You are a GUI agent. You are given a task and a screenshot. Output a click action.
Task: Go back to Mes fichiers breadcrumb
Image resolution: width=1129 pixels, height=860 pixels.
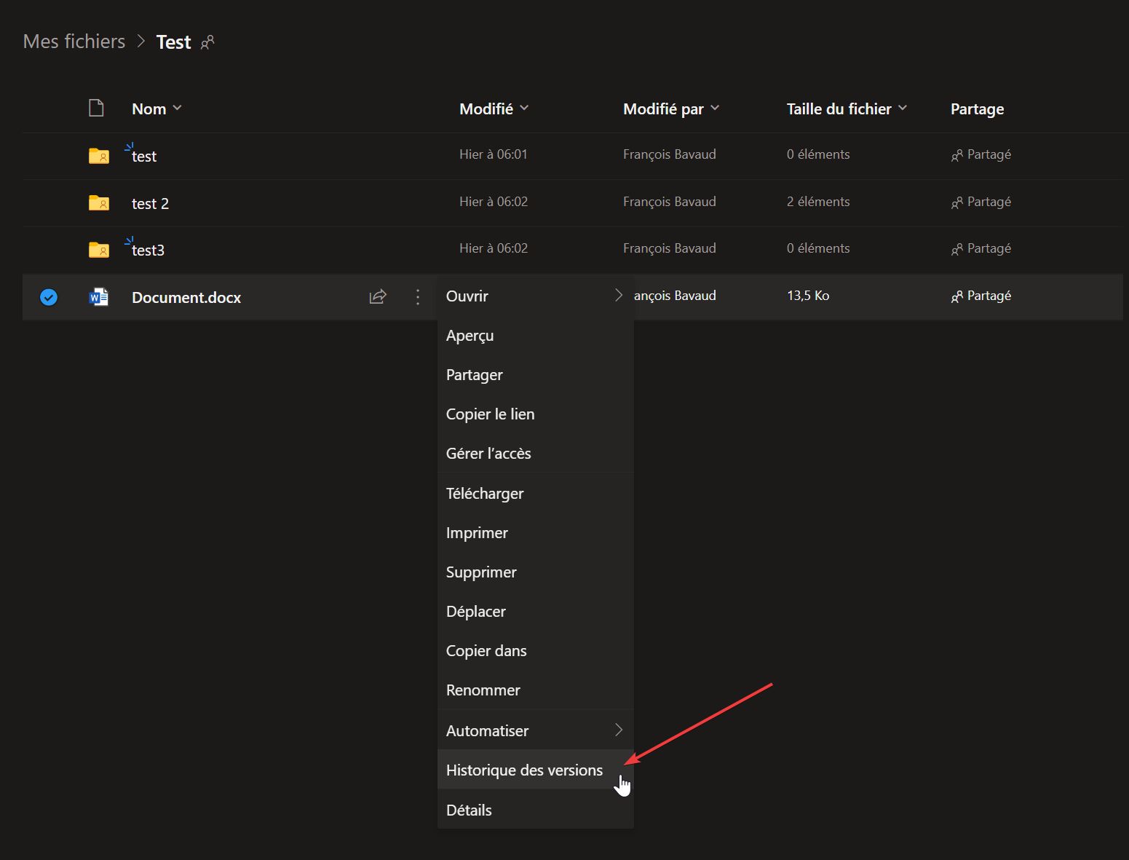coord(74,42)
